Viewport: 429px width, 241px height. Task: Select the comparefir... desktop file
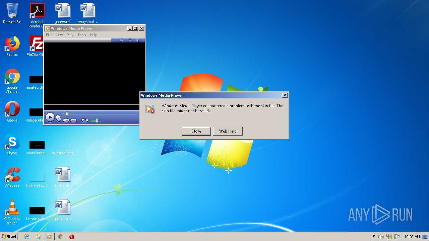[x=36, y=114]
